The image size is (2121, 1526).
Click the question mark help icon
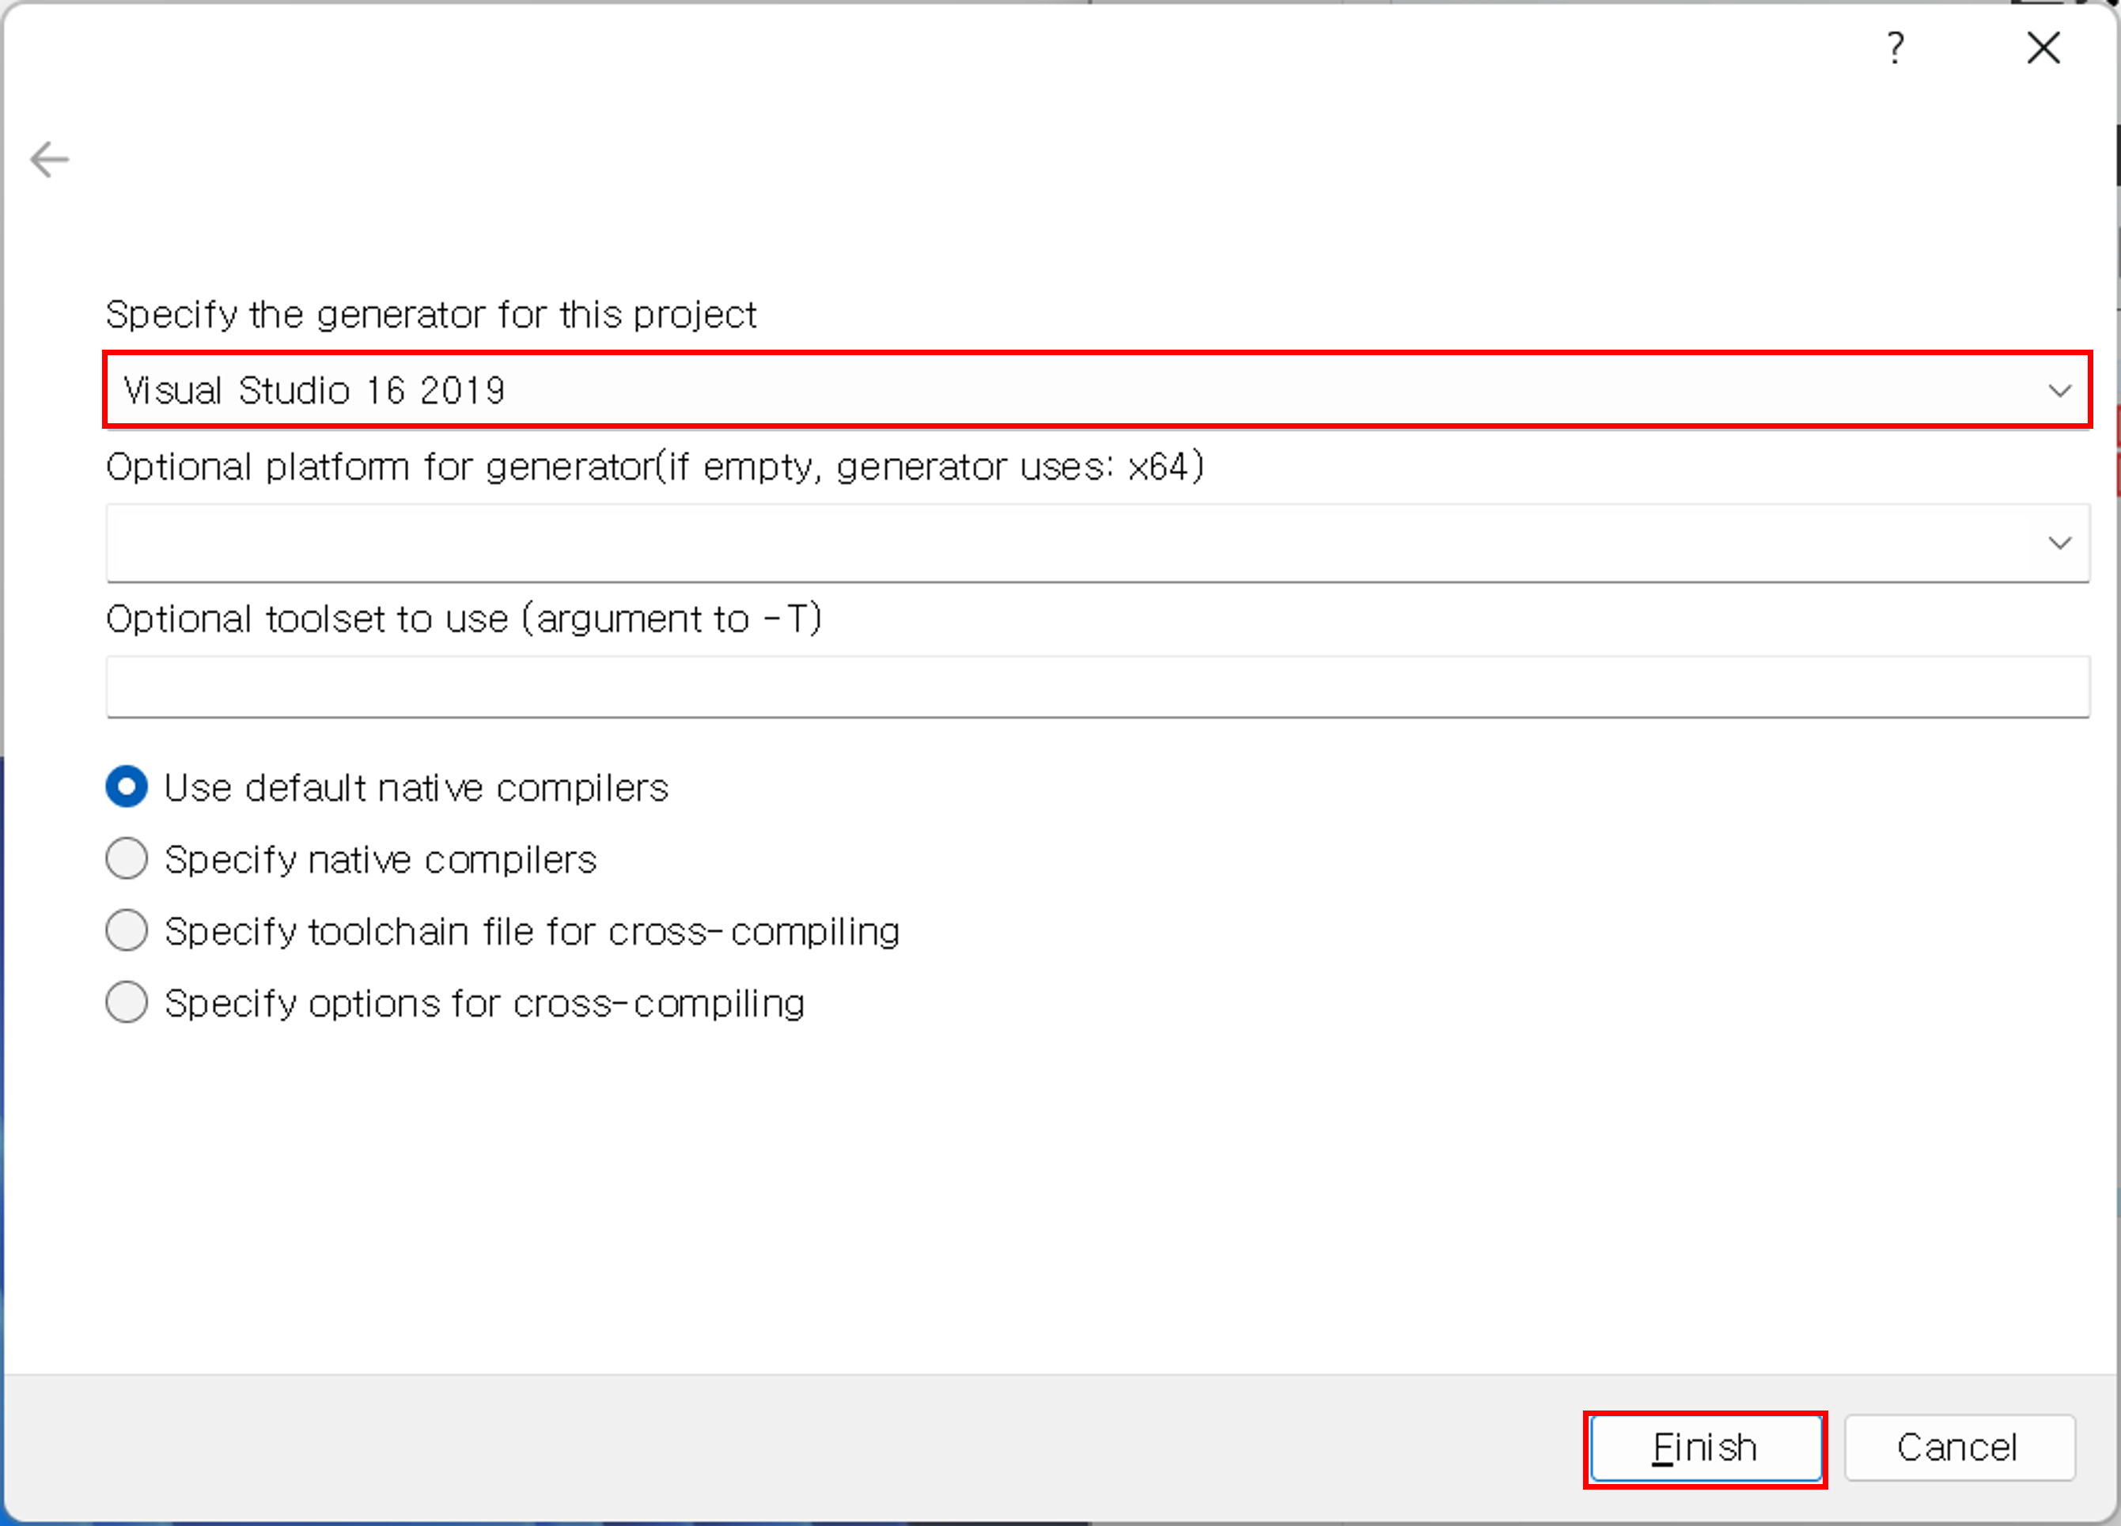click(x=1895, y=47)
